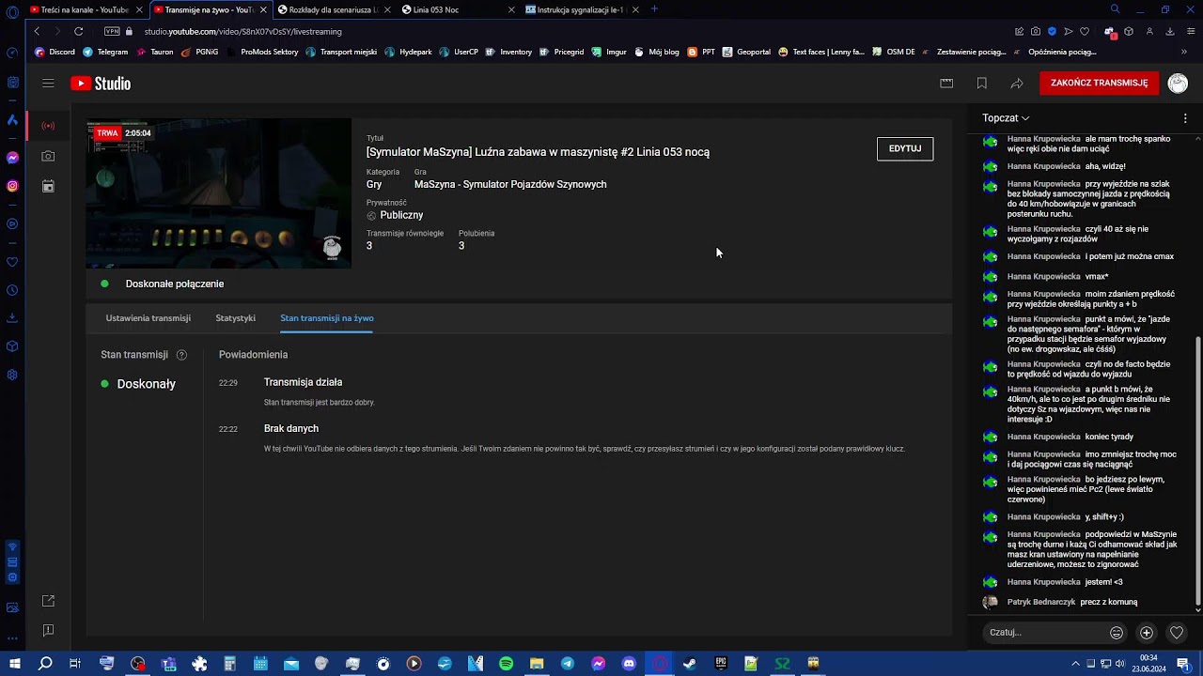Click the plus icon beside chat input
The image size is (1203, 676).
[1147, 633]
